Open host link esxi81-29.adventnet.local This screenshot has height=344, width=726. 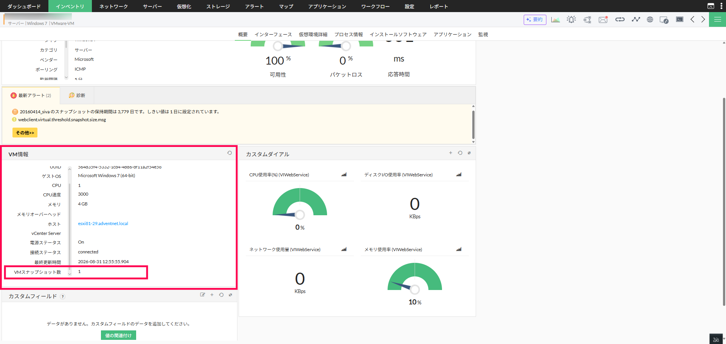tap(103, 224)
